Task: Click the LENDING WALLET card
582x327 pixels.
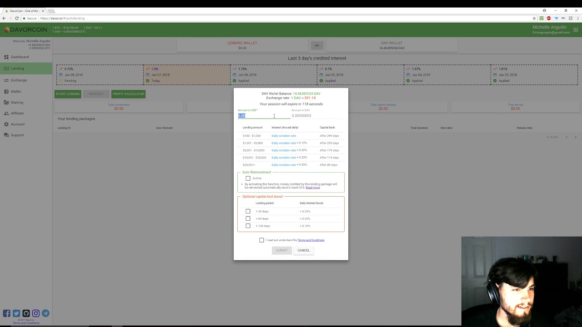Action: 242,45
